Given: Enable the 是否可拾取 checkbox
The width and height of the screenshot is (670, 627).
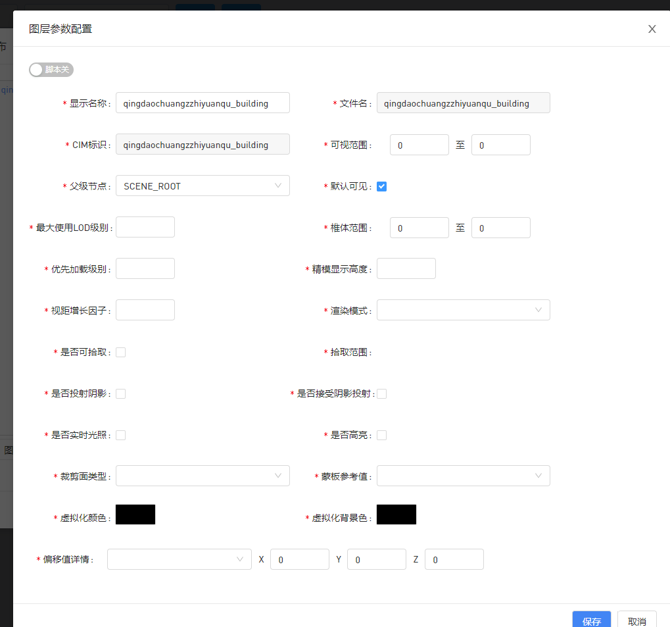Looking at the screenshot, I should coord(120,352).
